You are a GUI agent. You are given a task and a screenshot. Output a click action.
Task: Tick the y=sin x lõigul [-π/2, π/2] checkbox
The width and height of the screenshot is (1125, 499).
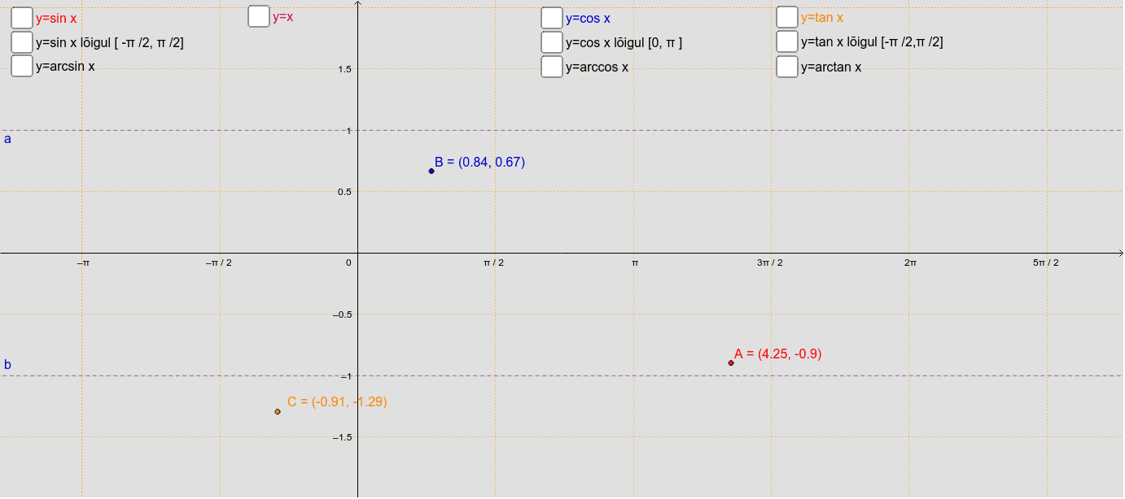tap(22, 42)
